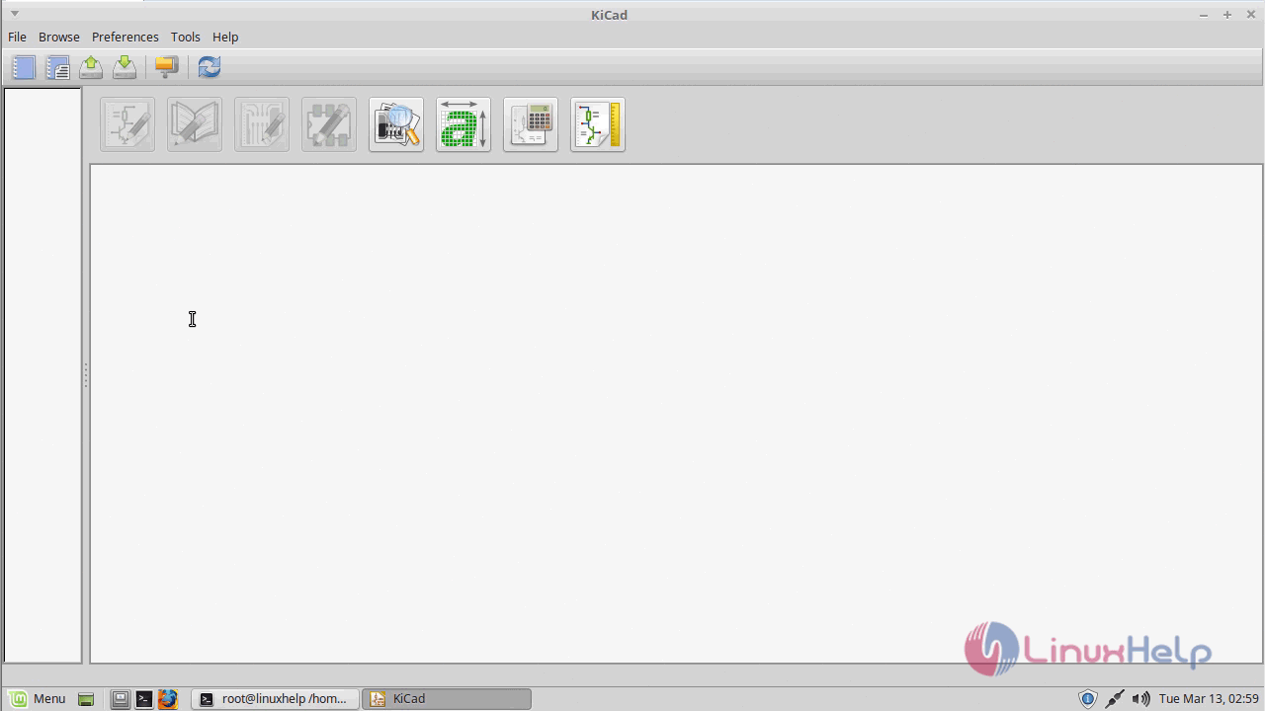The height and width of the screenshot is (711, 1265).
Task: Click the update manager shield icon
Action: (1088, 699)
